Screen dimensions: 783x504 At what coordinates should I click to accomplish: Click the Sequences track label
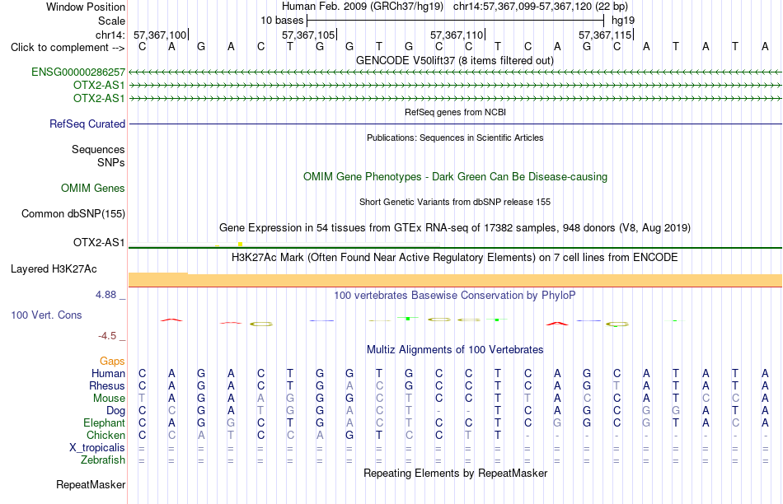pyautogui.click(x=98, y=149)
